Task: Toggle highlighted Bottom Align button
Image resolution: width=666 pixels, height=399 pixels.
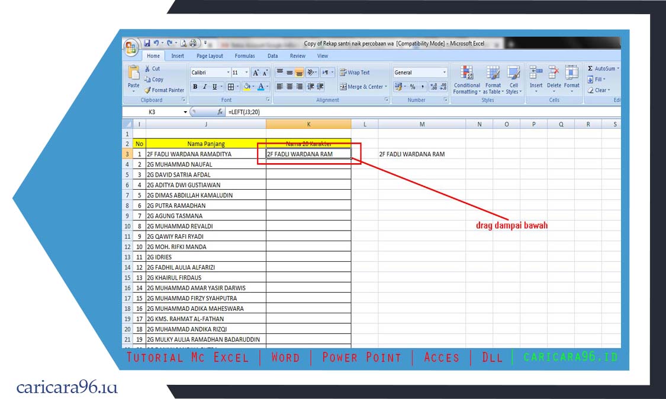Action: [299, 73]
